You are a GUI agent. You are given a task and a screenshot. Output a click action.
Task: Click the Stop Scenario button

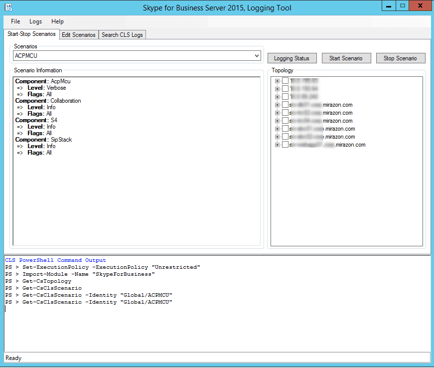click(x=400, y=58)
